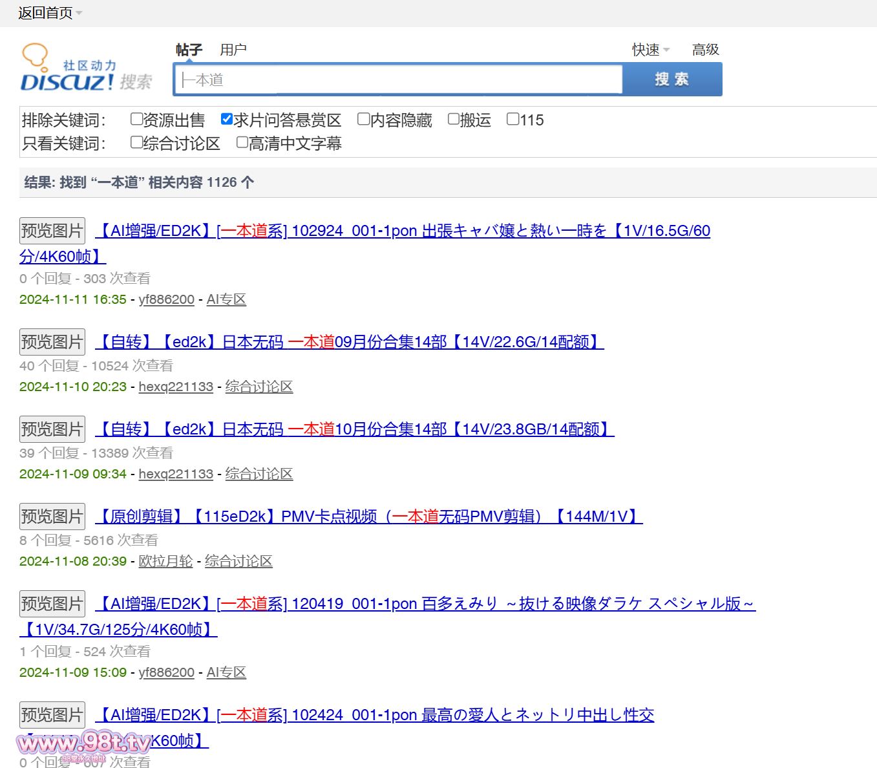The height and width of the screenshot is (768, 877).
Task: Click 预览图片 for the 10月份合集14部 post
Action: coord(52,429)
